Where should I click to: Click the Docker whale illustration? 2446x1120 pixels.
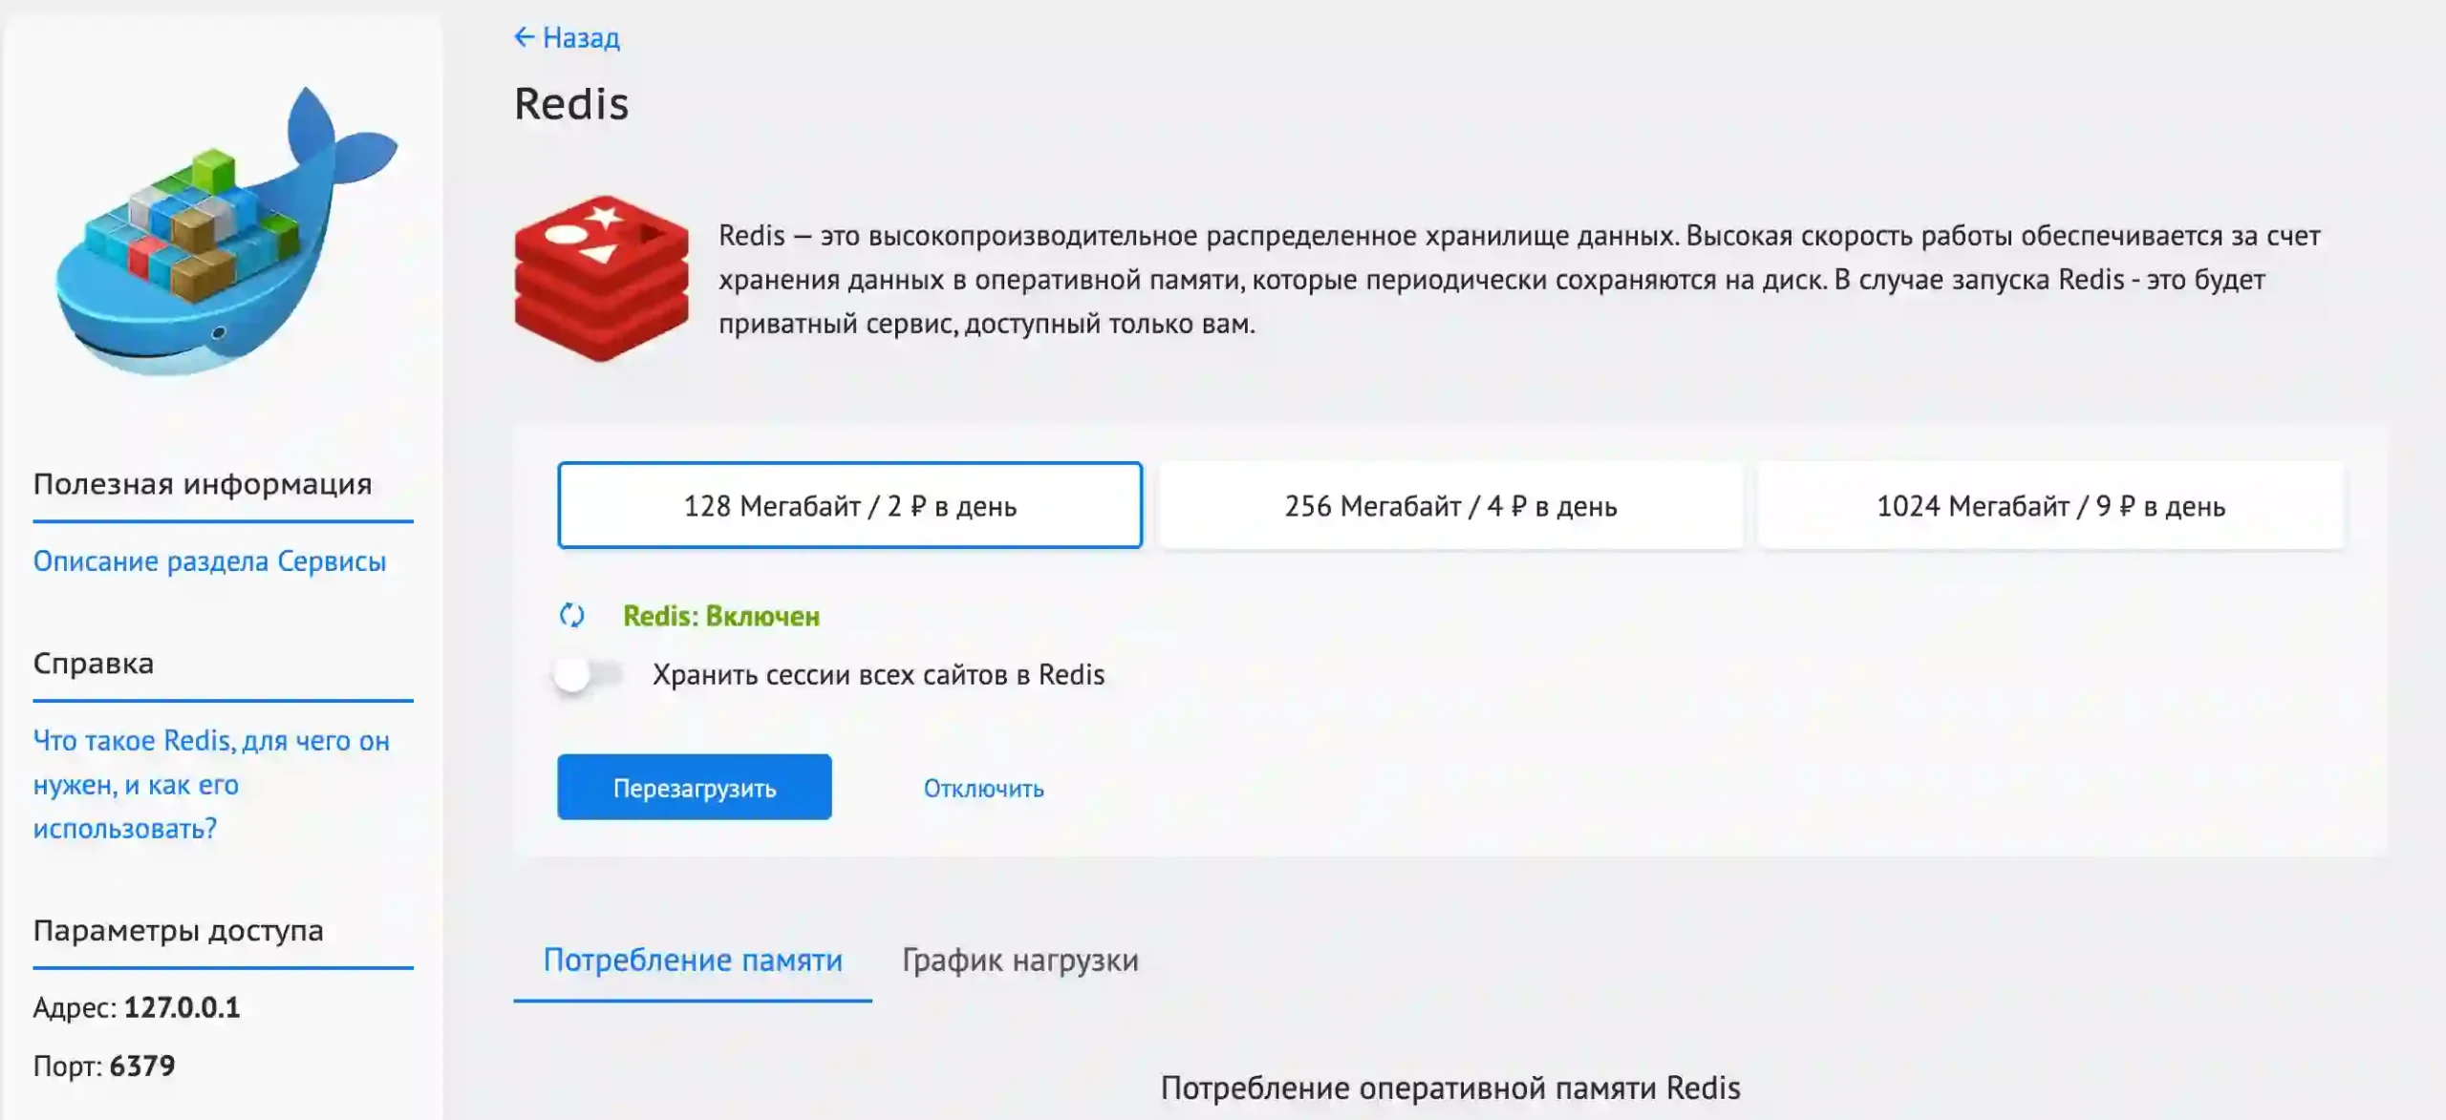[x=225, y=232]
